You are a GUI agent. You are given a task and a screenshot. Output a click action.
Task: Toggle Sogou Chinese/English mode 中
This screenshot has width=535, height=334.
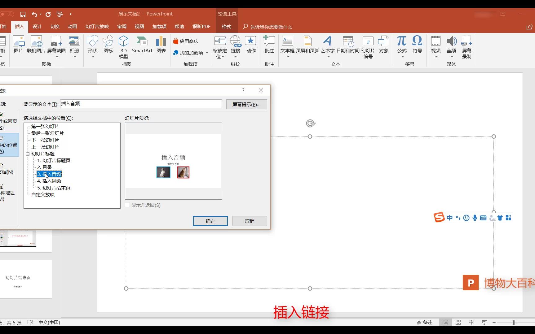(449, 218)
